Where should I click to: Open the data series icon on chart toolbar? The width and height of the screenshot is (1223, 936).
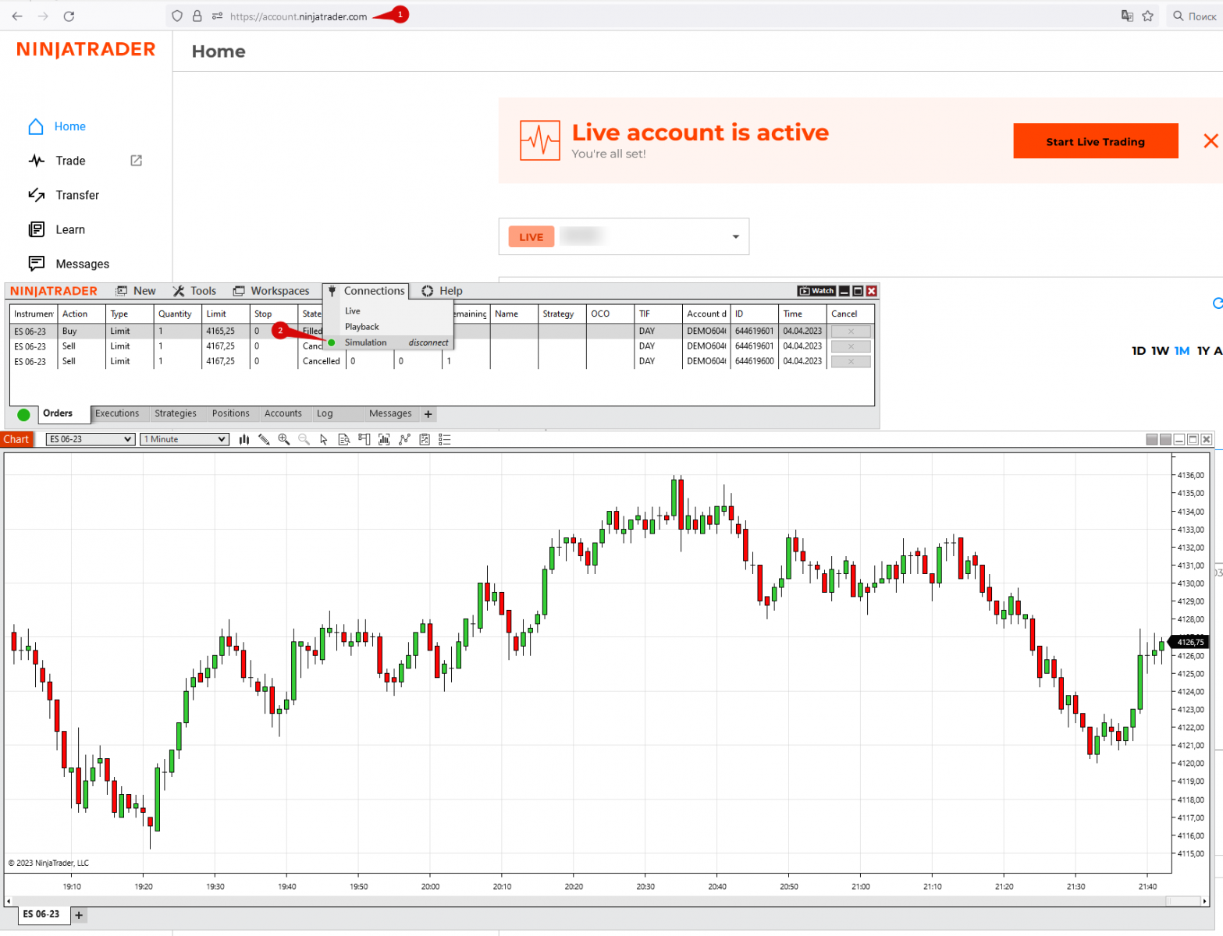pyautogui.click(x=384, y=439)
